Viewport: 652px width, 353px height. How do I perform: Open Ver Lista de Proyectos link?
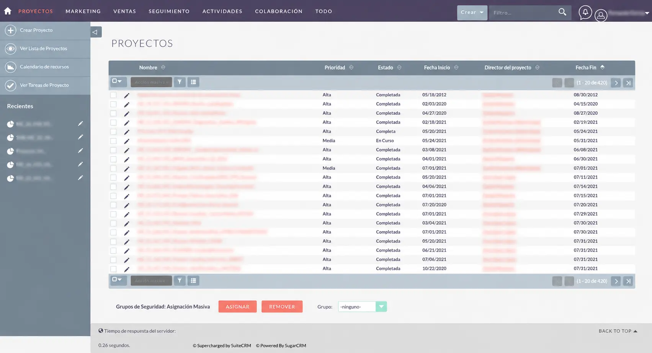click(43, 49)
